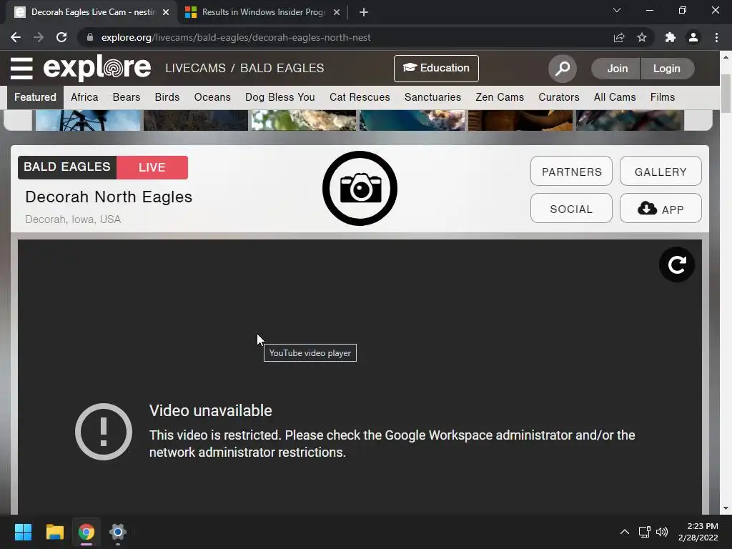Image resolution: width=732 pixels, height=549 pixels.
Task: Click the red LIVE badge
Action: tap(152, 167)
